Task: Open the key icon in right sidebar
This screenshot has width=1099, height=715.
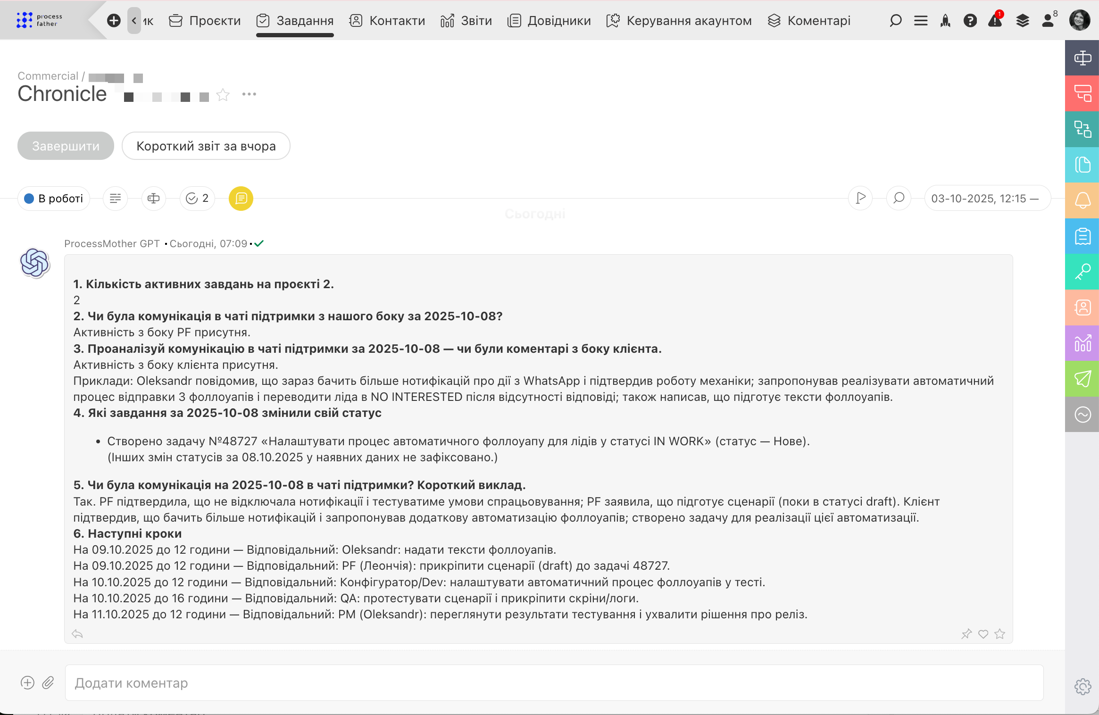Action: [1082, 272]
